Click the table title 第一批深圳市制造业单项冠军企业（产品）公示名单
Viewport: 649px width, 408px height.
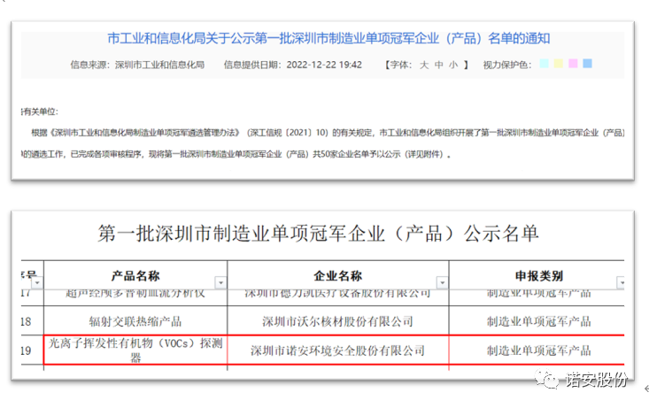(x=318, y=234)
